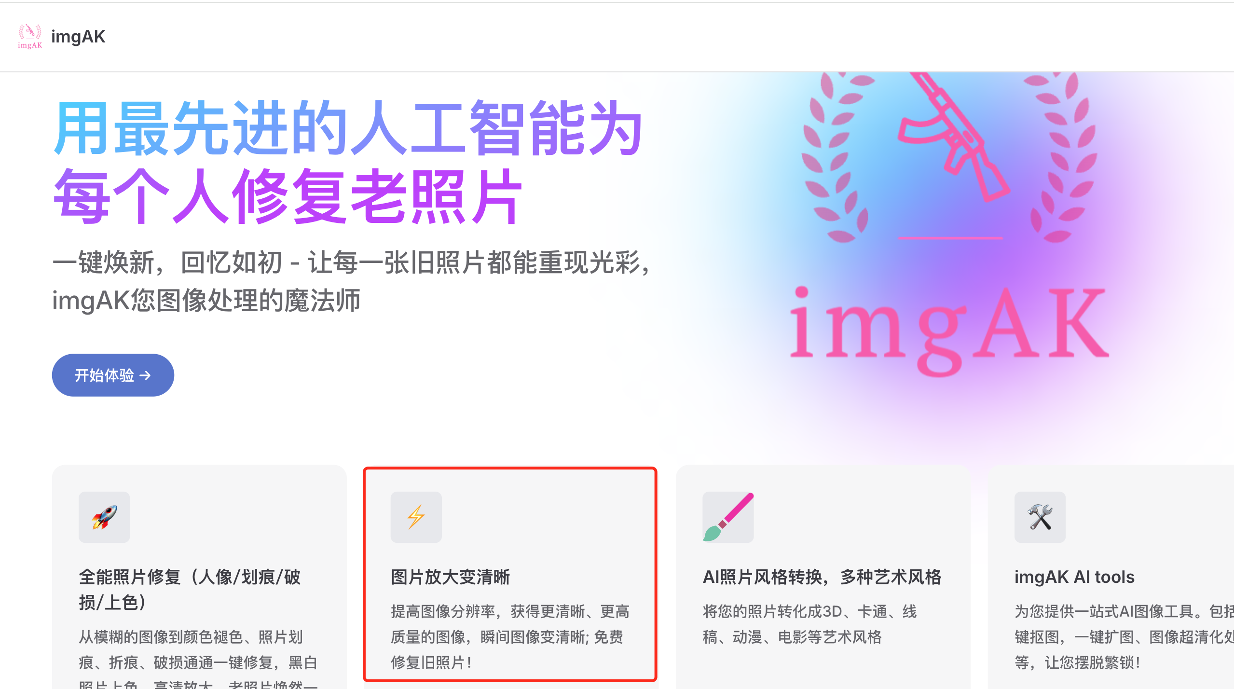The width and height of the screenshot is (1234, 689).
Task: Click the rifle graphic in hero image
Action: coord(953,138)
